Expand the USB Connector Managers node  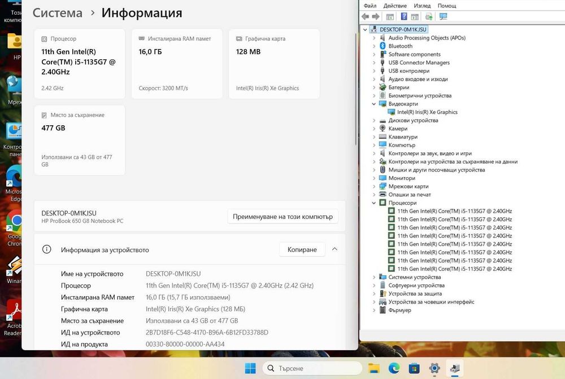tap(373, 63)
